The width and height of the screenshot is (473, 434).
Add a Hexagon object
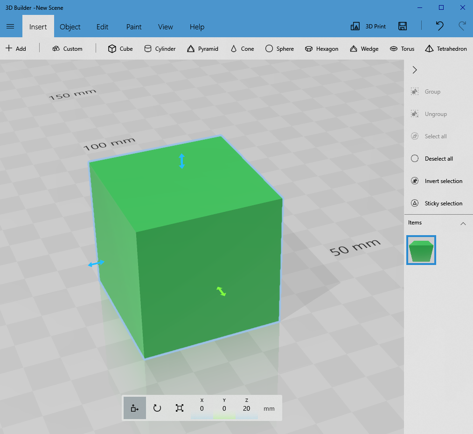(x=321, y=48)
